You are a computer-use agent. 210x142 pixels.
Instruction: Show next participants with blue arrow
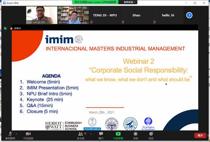coord(189,15)
